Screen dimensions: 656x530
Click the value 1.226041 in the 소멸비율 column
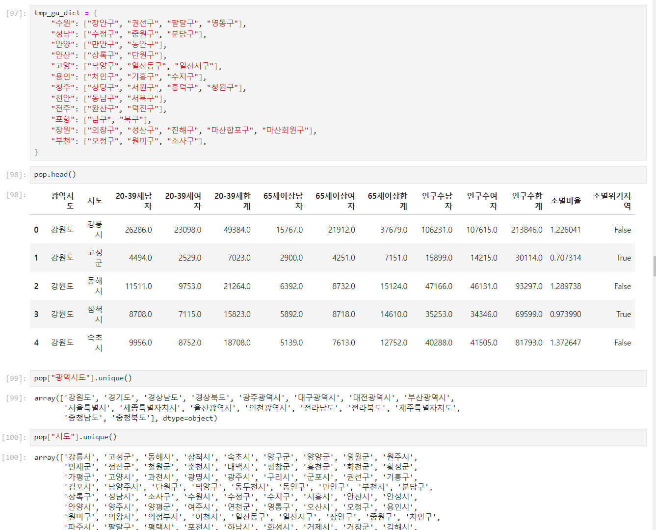565,230
